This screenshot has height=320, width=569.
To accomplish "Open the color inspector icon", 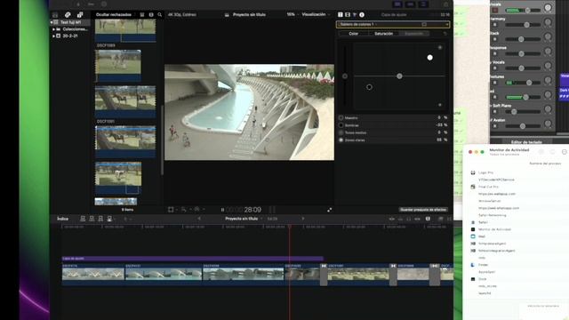I will pos(355,15).
